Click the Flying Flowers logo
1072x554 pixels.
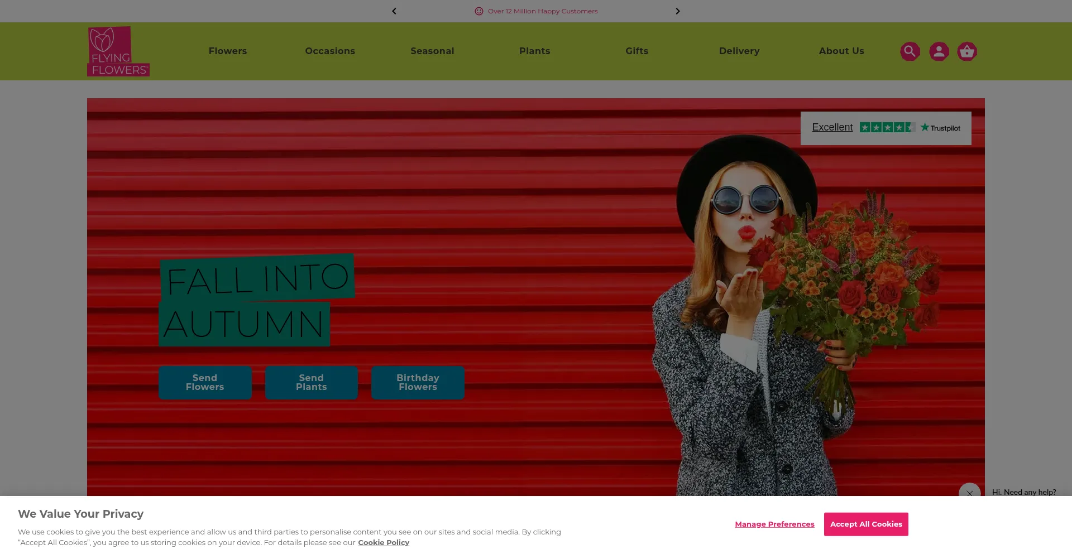pos(118,51)
